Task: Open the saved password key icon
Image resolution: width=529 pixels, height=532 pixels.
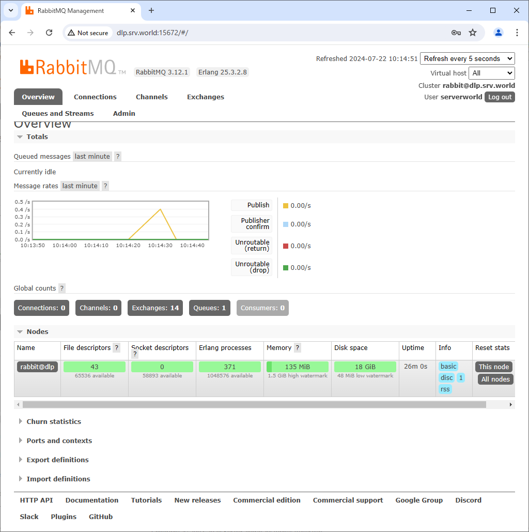Action: pos(456,33)
